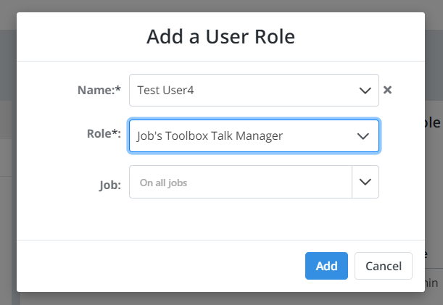Click the dialog footer area left of Add
The width and height of the screenshot is (443, 305).
point(158,266)
